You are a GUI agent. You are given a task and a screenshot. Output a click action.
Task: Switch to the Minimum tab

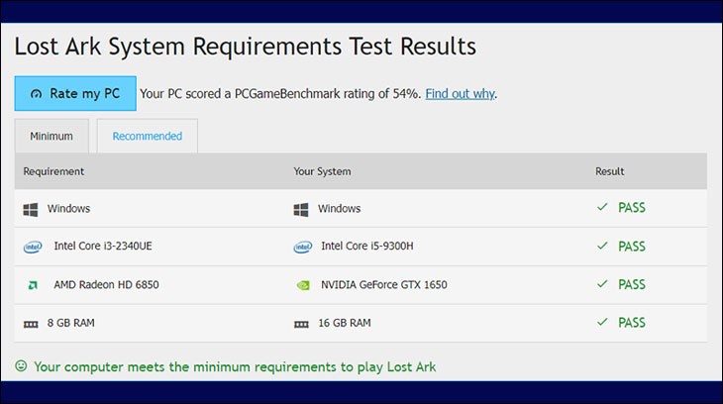(x=52, y=137)
